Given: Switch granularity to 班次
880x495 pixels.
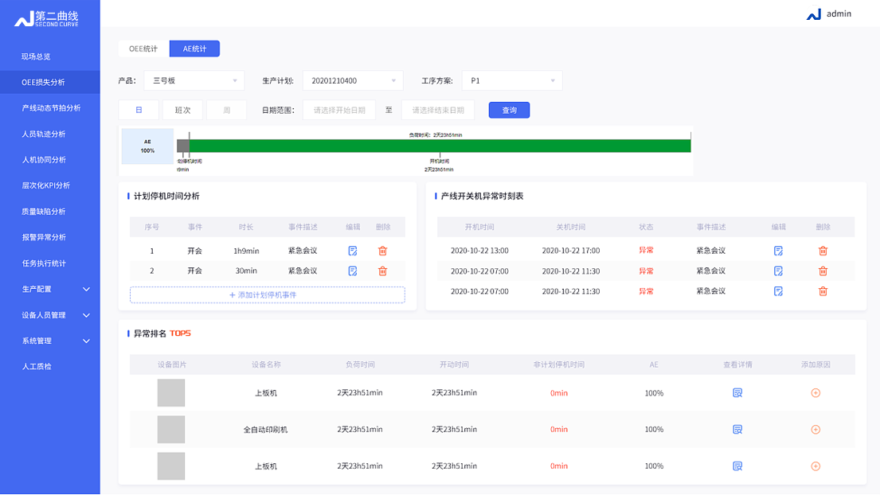Looking at the screenshot, I should click(x=182, y=110).
